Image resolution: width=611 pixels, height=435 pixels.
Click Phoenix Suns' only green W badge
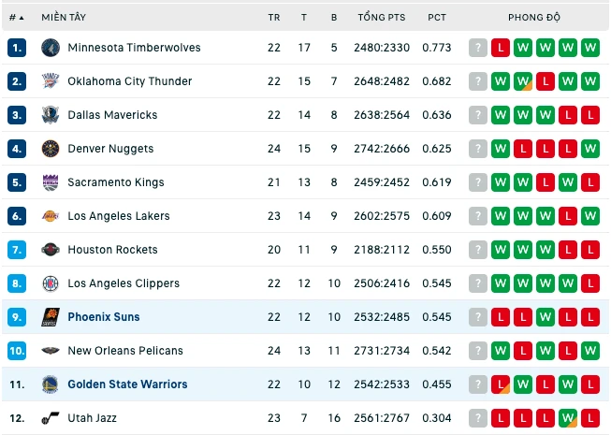pos(546,317)
